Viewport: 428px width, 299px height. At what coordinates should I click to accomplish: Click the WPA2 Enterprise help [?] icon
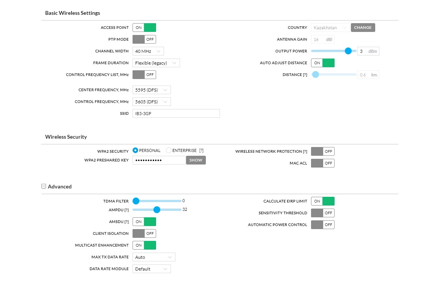[201, 150]
